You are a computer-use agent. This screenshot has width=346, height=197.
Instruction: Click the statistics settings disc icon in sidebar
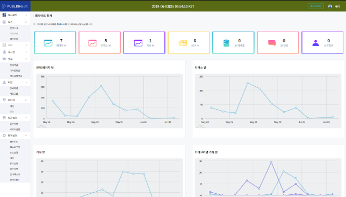tap(4, 118)
